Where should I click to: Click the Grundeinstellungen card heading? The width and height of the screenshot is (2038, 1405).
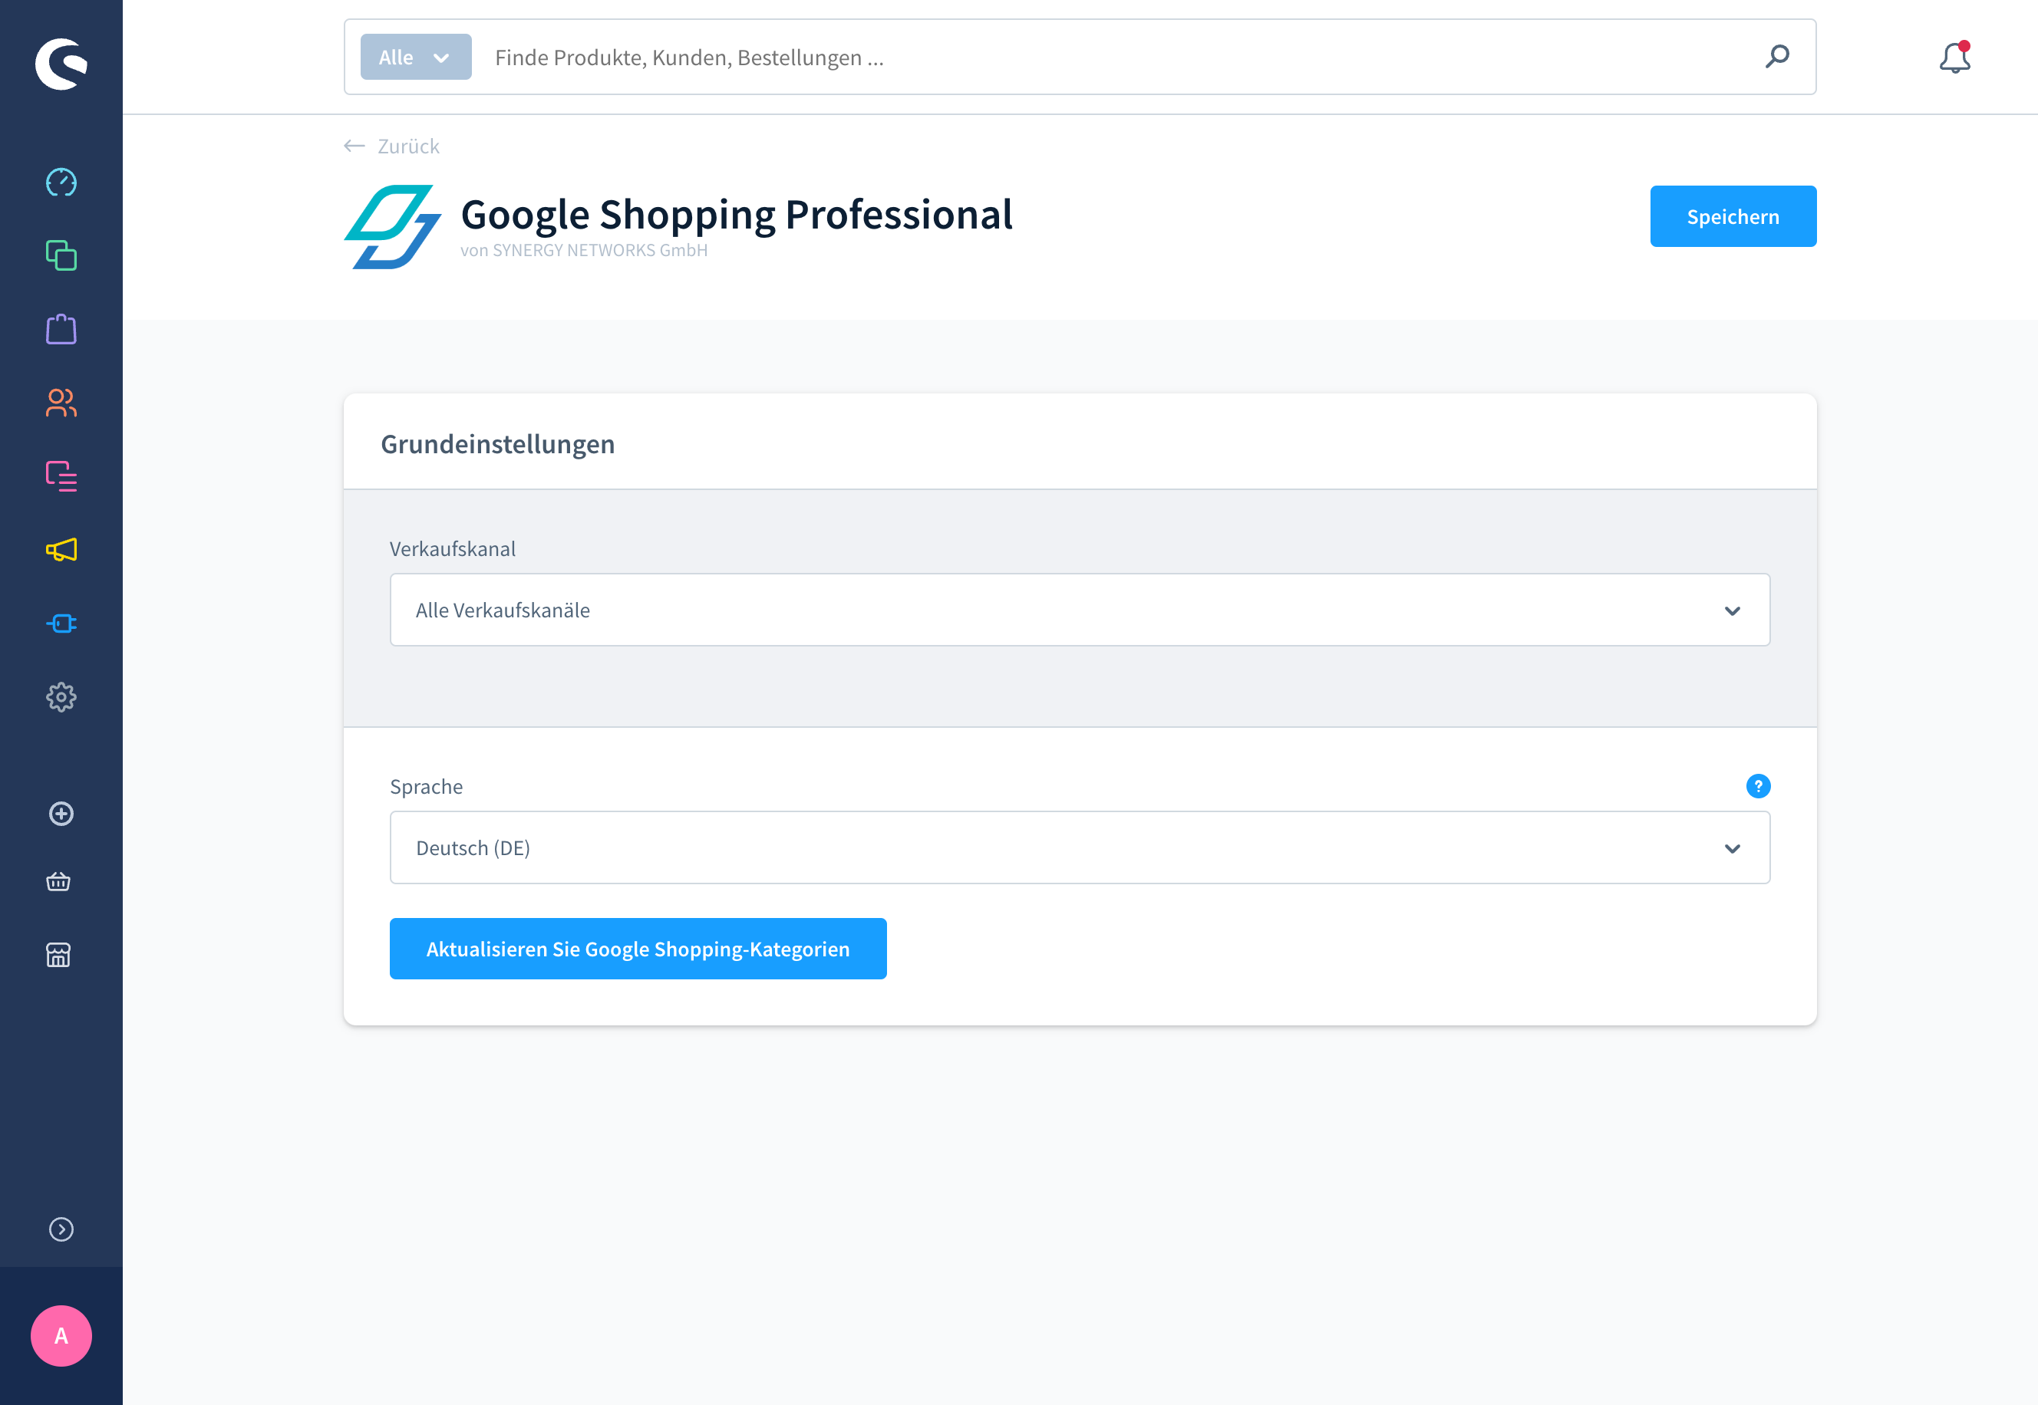[x=498, y=444]
